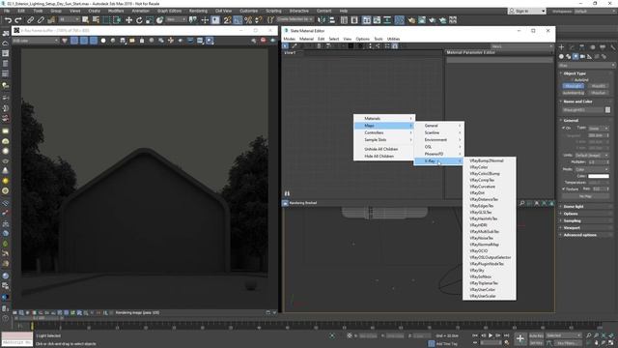Screen dimensions: 618x348
Task: Click the Save image icon in frame buffer
Action: click(123, 41)
